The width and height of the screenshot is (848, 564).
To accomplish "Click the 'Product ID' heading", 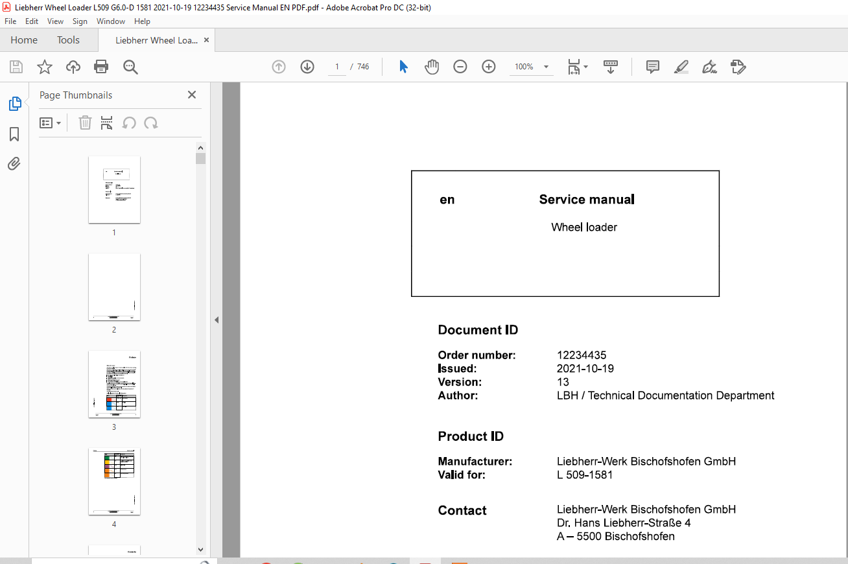I will pyautogui.click(x=471, y=436).
